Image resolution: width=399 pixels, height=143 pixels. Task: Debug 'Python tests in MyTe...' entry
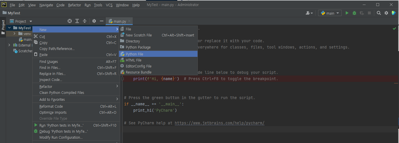(76, 131)
